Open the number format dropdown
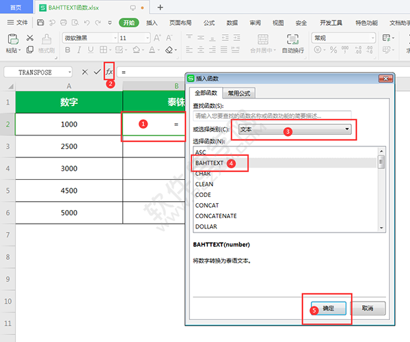 tap(373, 38)
